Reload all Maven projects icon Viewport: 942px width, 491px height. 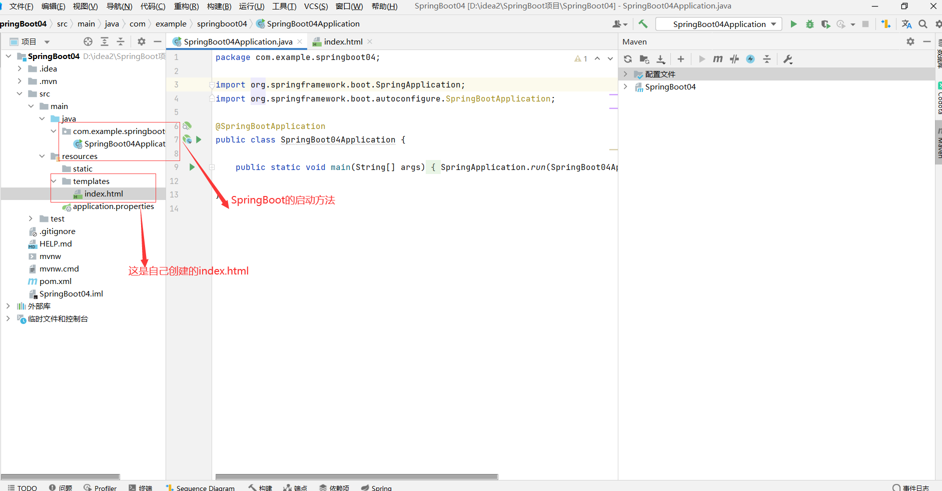(628, 59)
